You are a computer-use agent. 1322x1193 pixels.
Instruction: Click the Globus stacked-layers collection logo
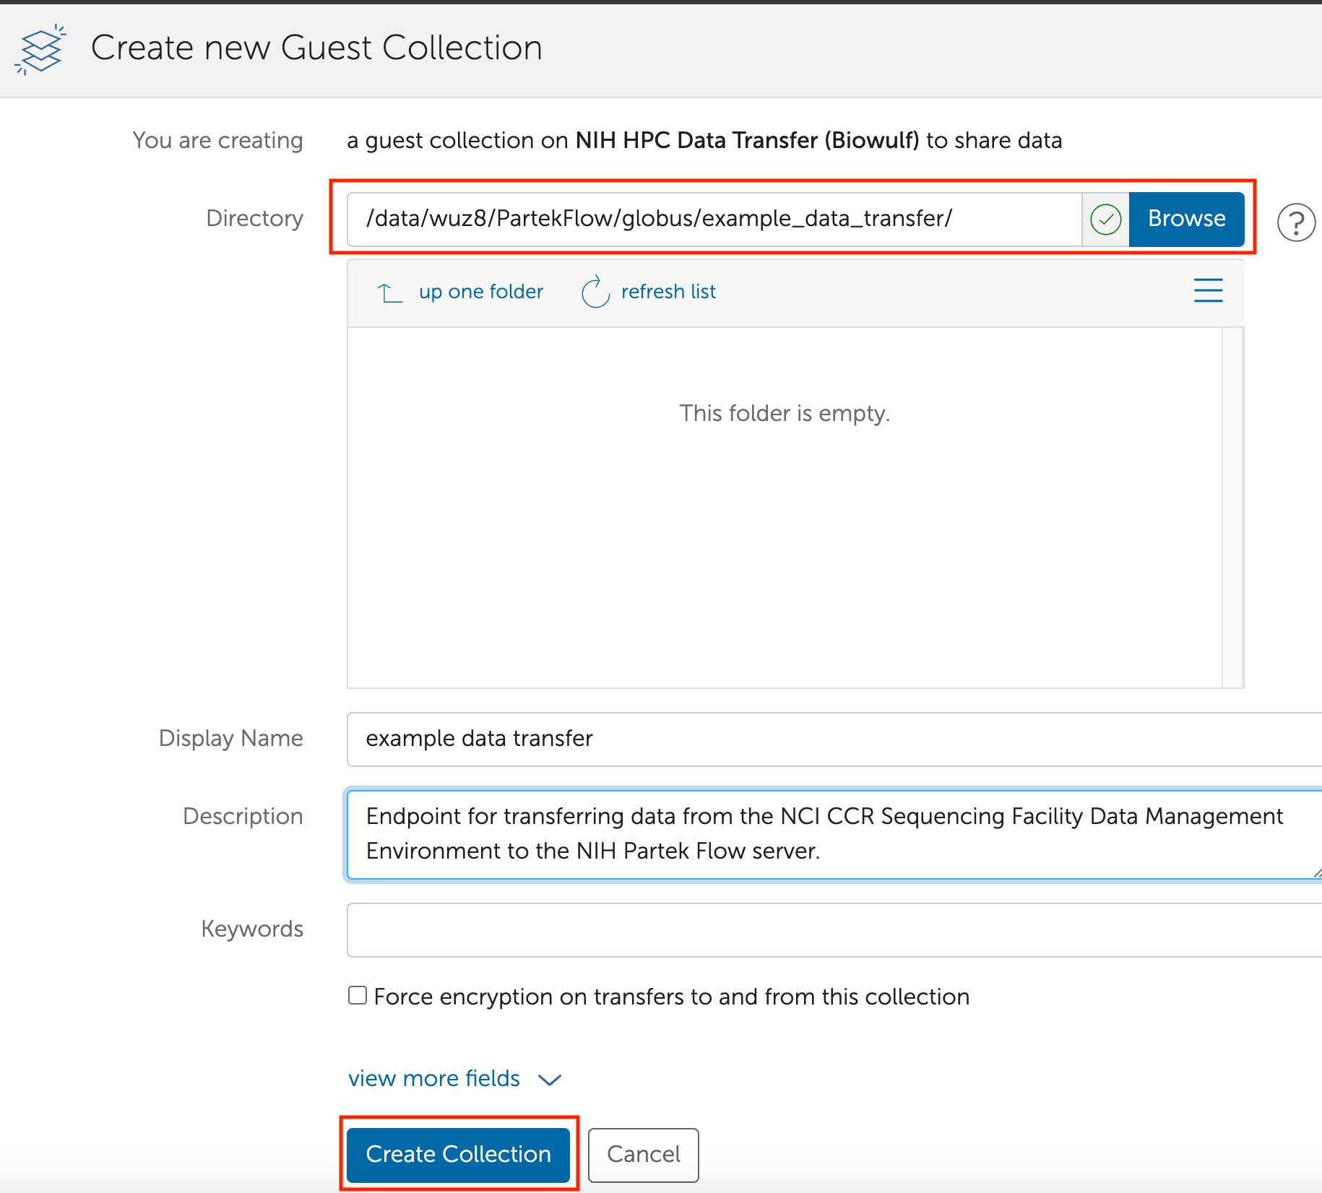pyautogui.click(x=40, y=49)
